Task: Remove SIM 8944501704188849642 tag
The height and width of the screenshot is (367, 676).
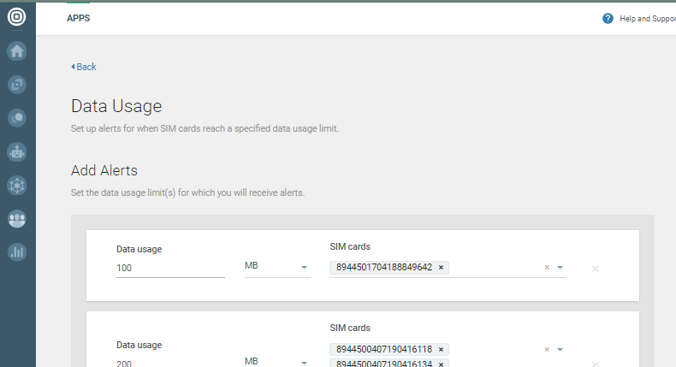Action: click(441, 268)
